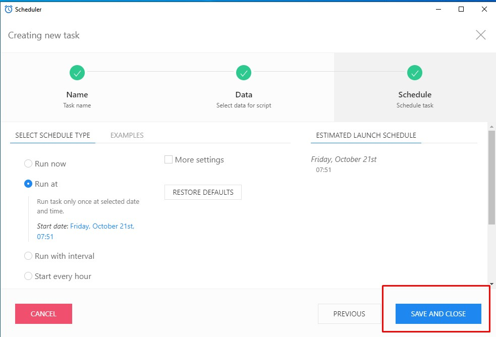Edit the start date link Friday, October 21st

point(102,226)
